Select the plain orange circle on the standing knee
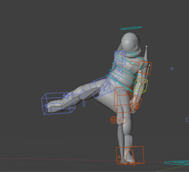189x172 pixels. click(x=123, y=120)
